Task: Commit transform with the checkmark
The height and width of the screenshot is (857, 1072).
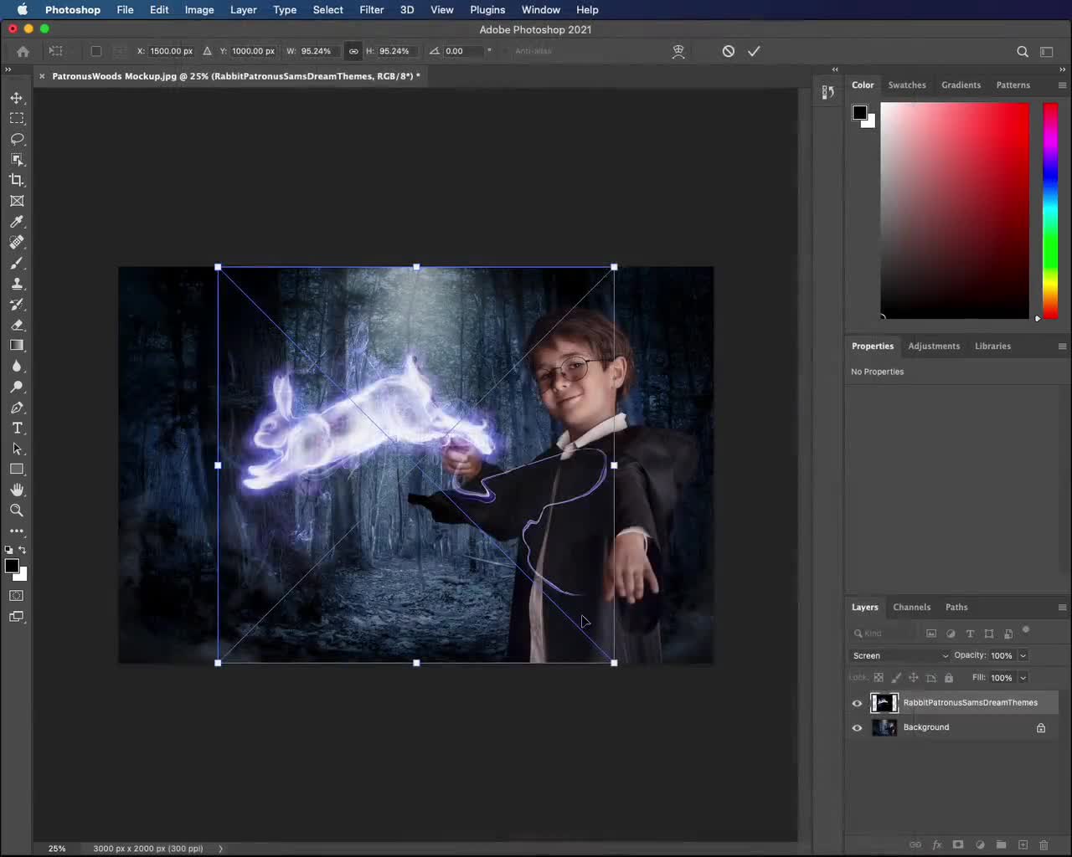Action: [x=754, y=51]
